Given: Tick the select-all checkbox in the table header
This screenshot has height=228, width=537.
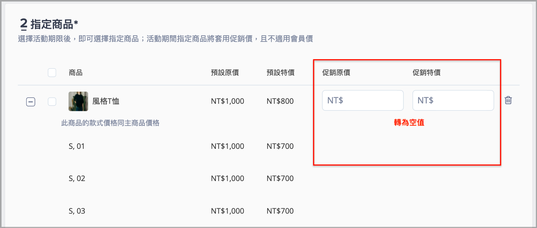Looking at the screenshot, I should [52, 72].
